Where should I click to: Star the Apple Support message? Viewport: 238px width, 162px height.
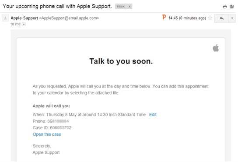click(x=210, y=18)
